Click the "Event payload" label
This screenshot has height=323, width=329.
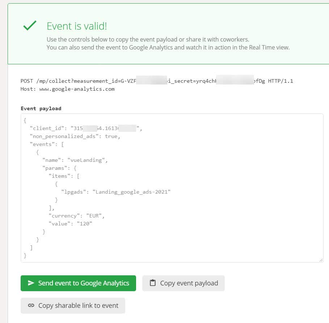[x=41, y=108]
